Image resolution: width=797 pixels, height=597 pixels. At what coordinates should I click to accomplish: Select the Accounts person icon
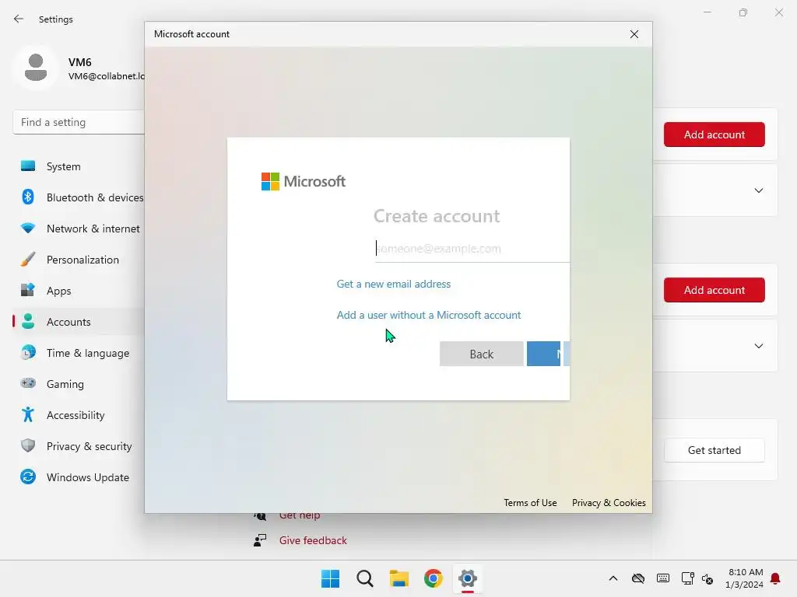(28, 321)
